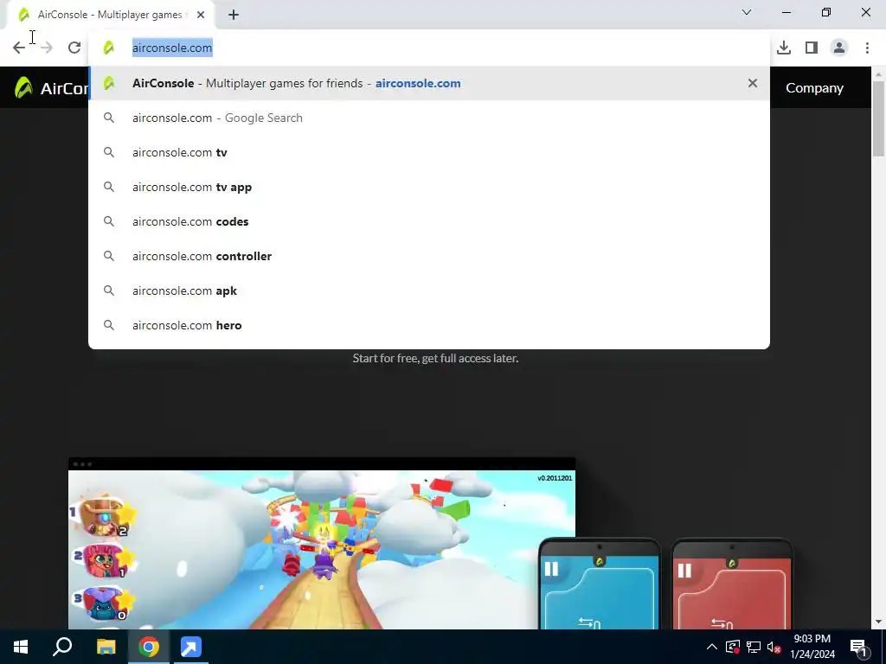Click pause icon on red phone
This screenshot has height=664, width=886.
(684, 571)
